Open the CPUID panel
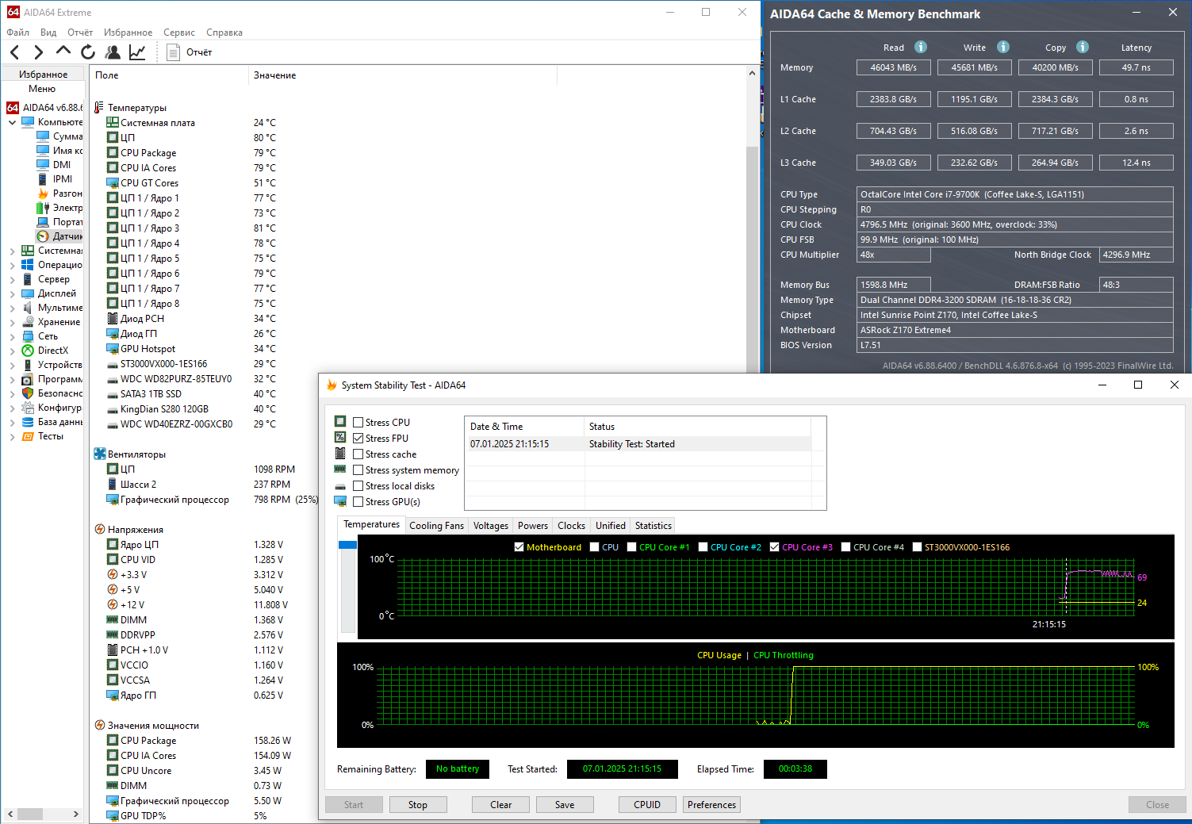The image size is (1192, 824). pos(647,805)
